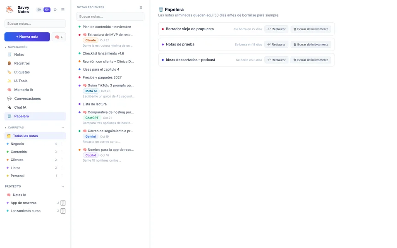Switch language to EN
Image resolution: width=397 pixels, height=248 pixels.
tap(39, 10)
